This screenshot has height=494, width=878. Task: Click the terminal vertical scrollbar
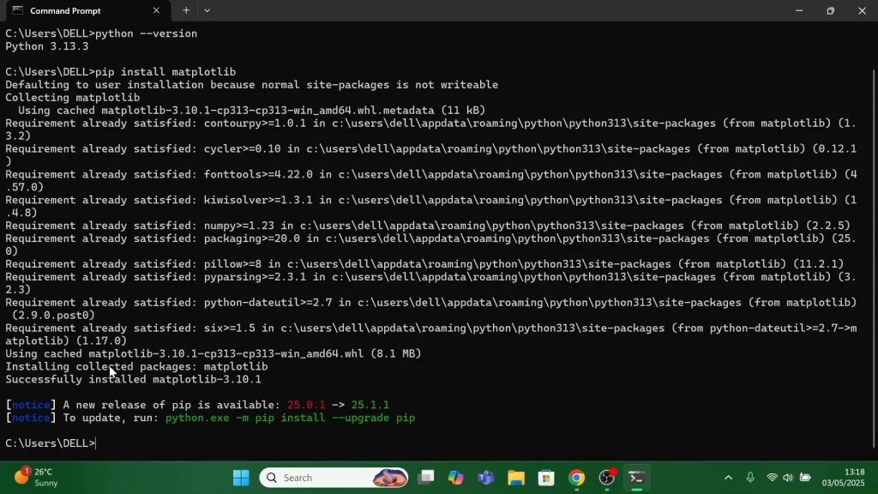(x=874, y=257)
